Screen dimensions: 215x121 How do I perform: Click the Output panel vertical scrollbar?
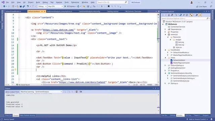[158, 103]
